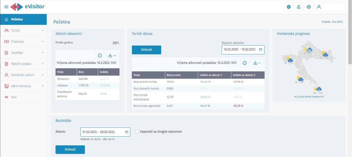This screenshot has width=352, height=157.
Task: Click the Datum range input field
Action: 103,132
